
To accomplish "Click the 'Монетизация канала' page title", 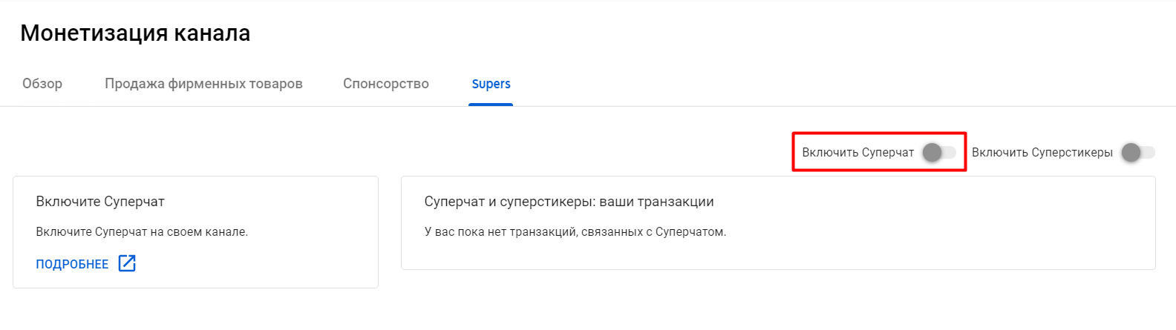I will tap(135, 33).
